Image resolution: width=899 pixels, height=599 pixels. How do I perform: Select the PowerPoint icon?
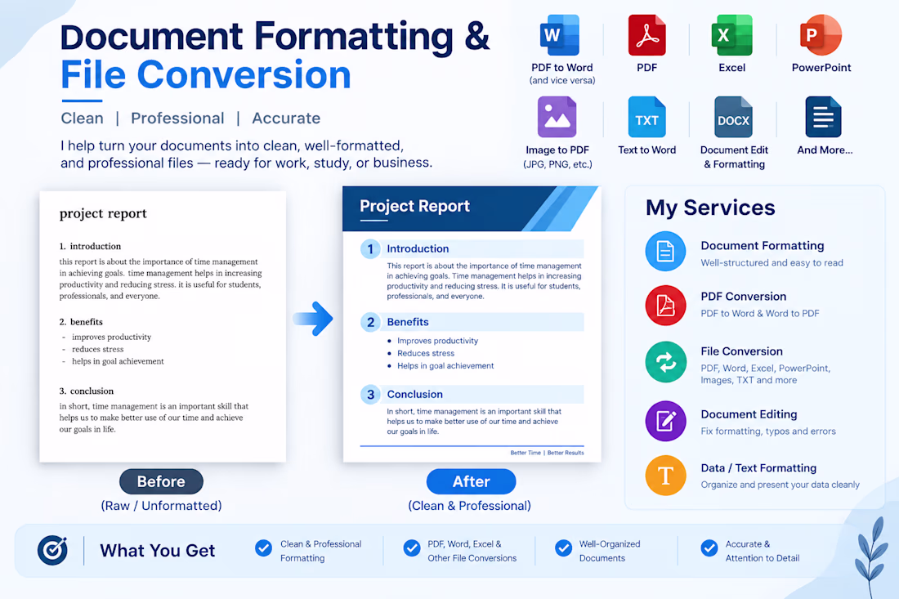point(821,35)
